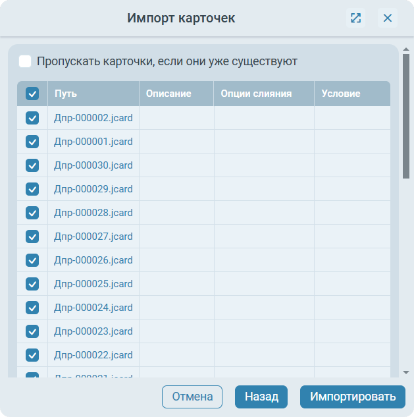Start import with Импортировать button
Image resolution: width=414 pixels, height=417 pixels.
[x=353, y=397]
